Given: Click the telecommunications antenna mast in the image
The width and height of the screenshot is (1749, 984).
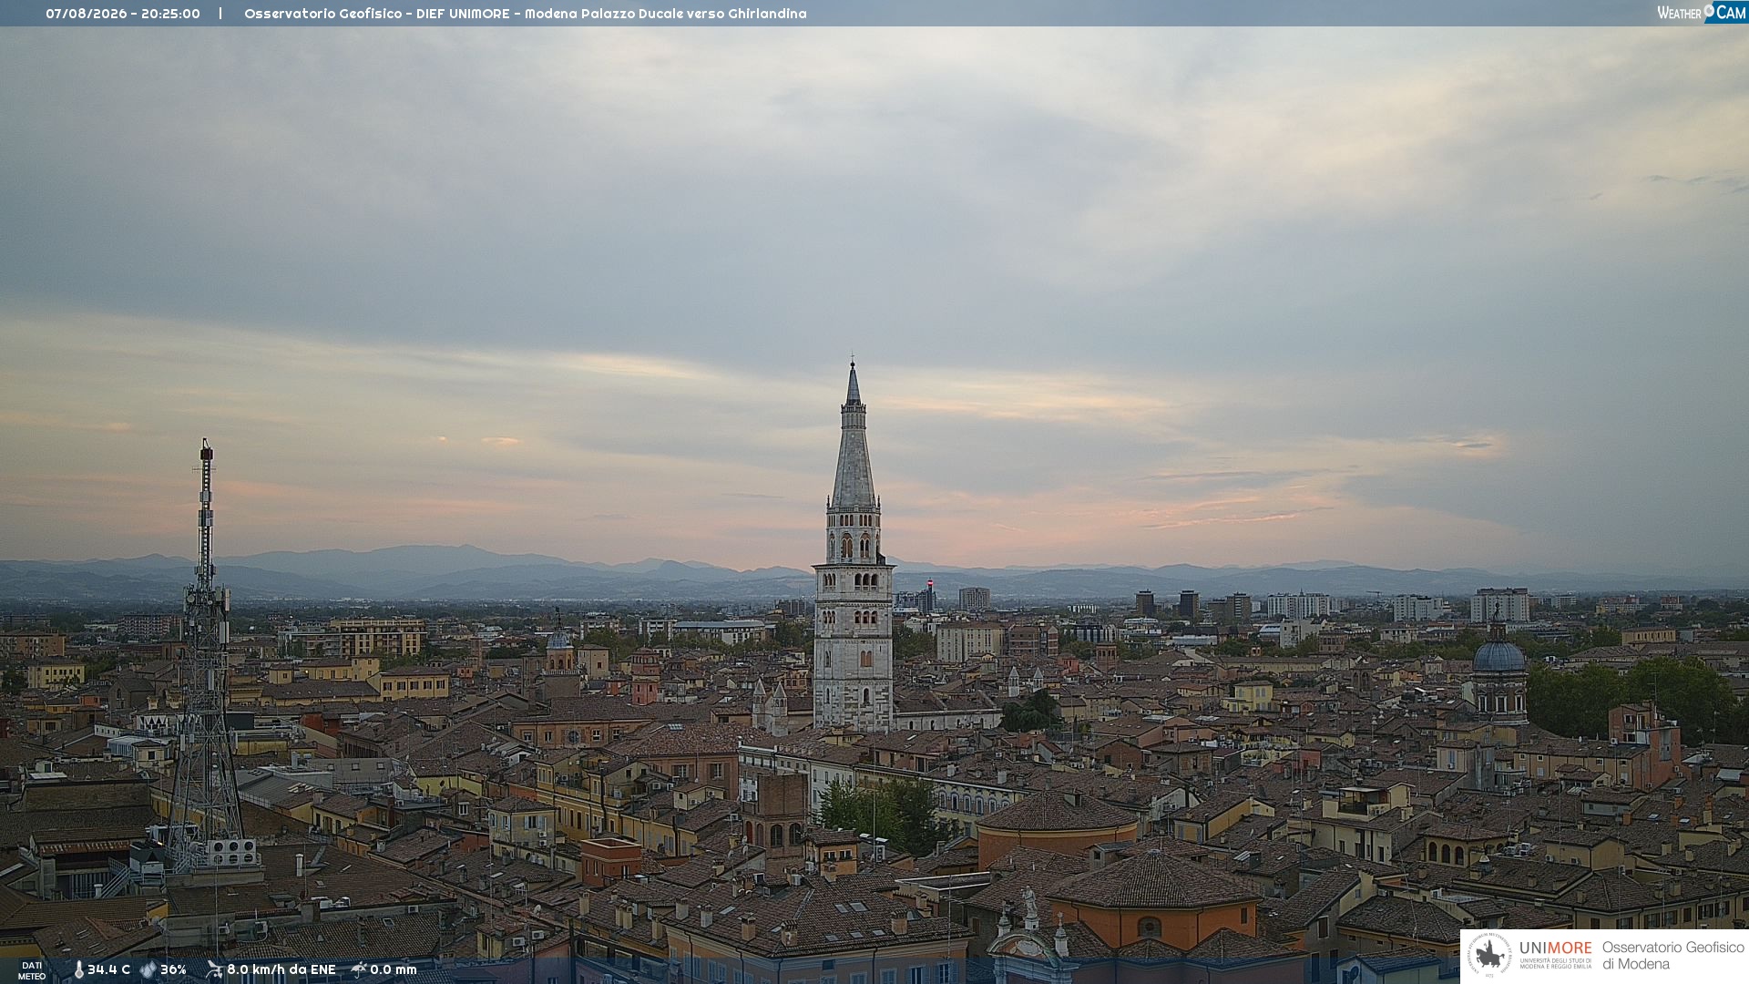Looking at the screenshot, I should (205, 656).
